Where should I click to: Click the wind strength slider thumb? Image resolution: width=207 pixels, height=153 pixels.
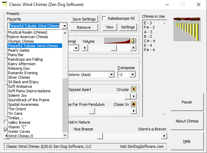point(100,136)
